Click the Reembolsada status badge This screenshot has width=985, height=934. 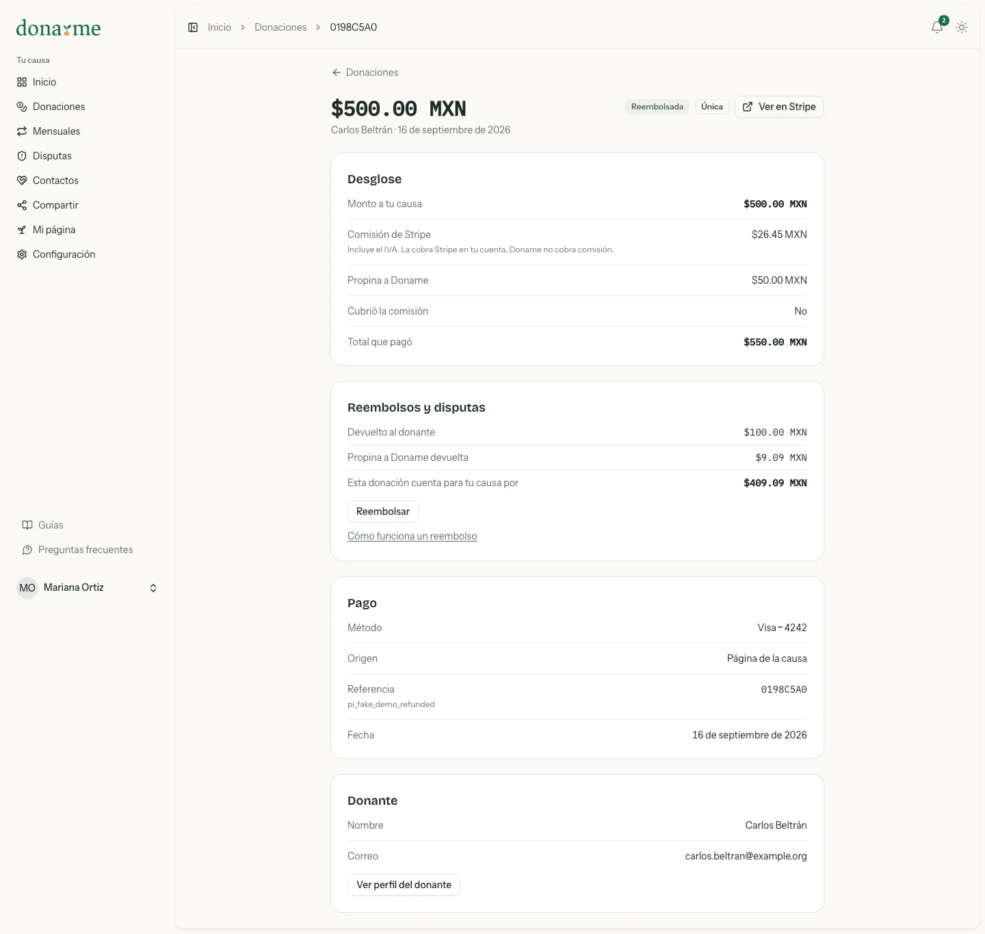[657, 107]
